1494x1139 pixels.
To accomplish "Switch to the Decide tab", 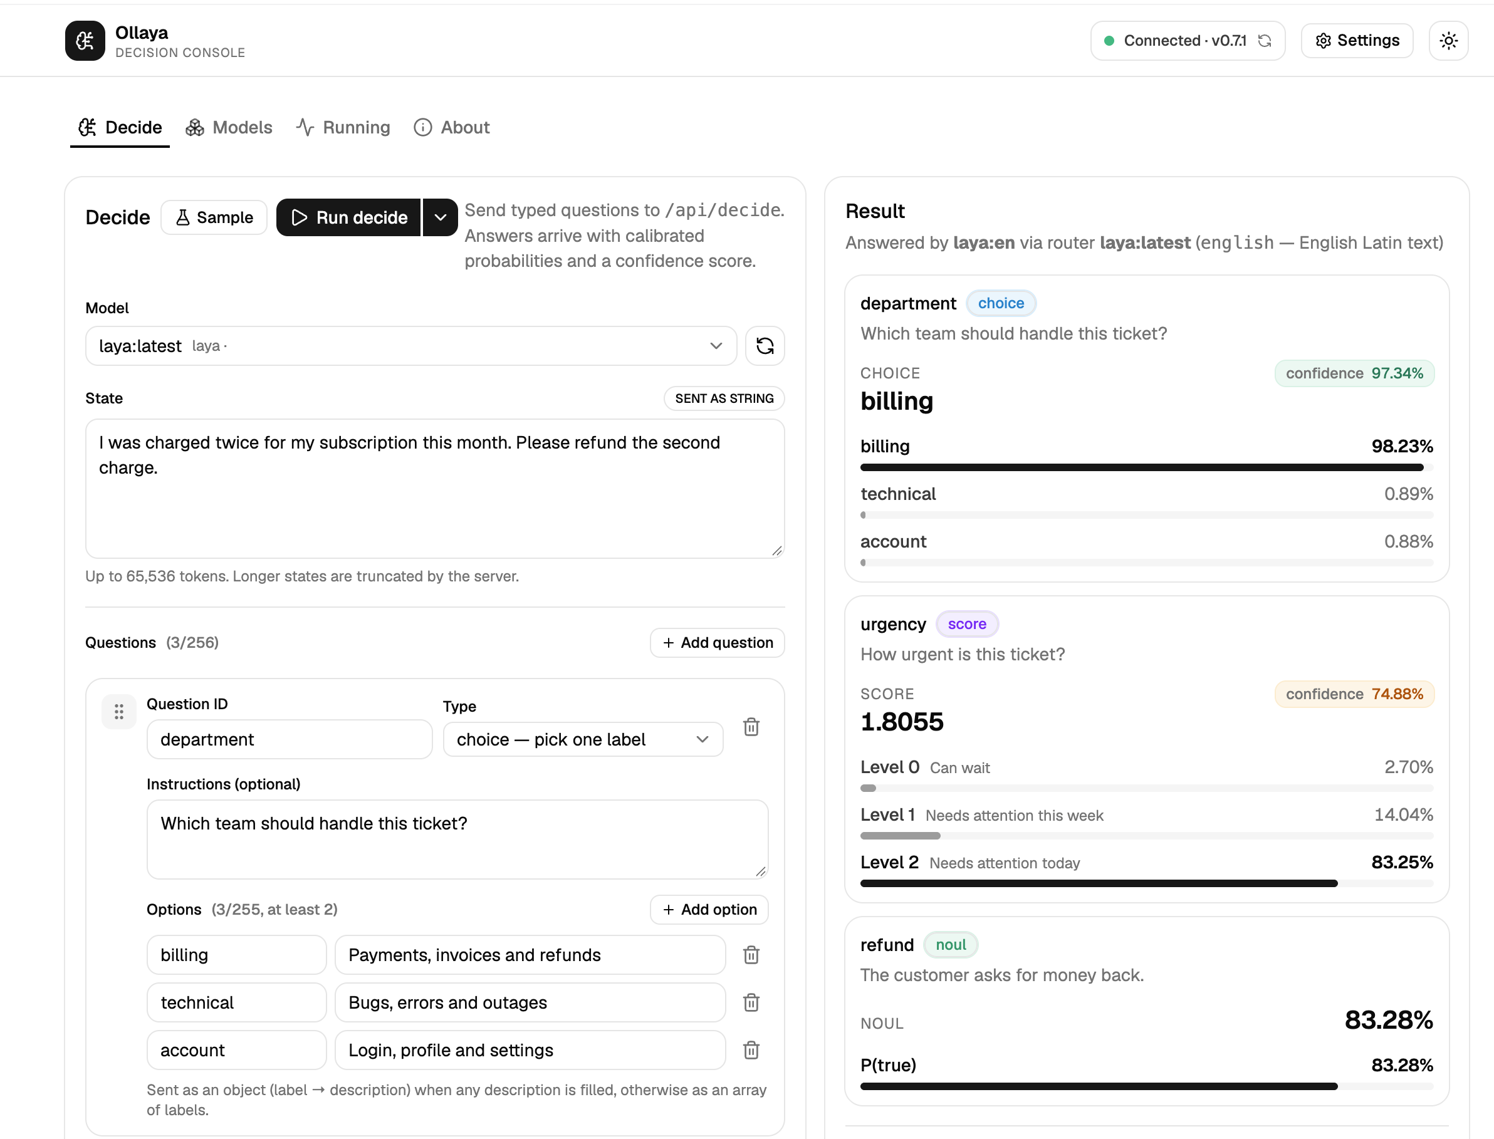I will pos(120,127).
